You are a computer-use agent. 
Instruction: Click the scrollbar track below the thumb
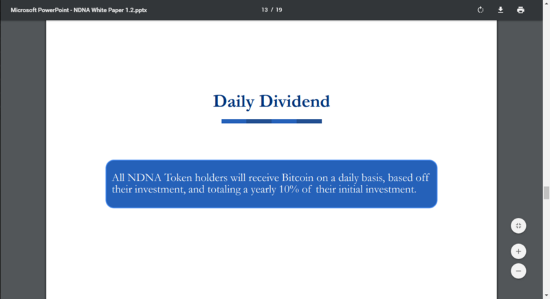[x=547, y=247]
